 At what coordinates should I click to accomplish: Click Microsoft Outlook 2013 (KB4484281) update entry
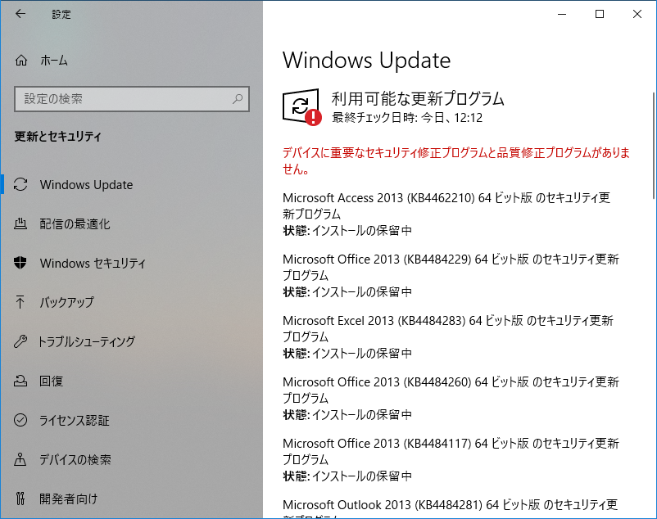[x=450, y=508]
